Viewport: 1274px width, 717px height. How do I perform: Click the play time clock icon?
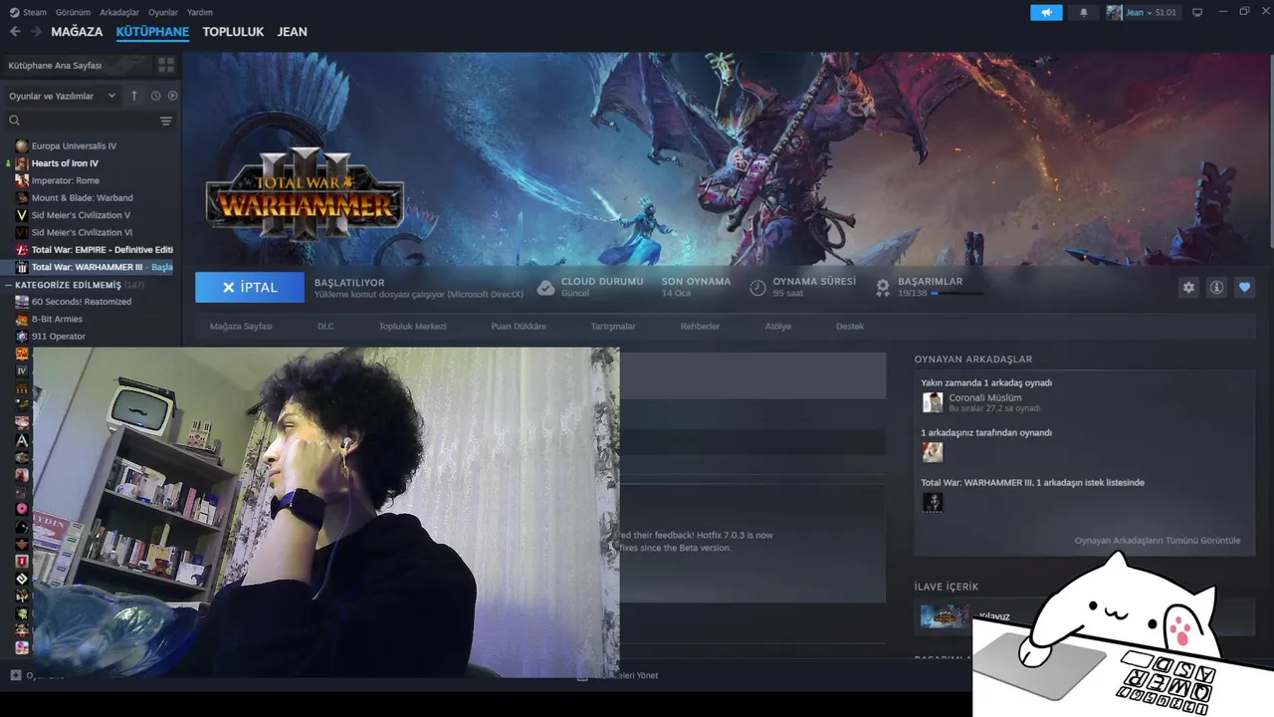click(757, 288)
